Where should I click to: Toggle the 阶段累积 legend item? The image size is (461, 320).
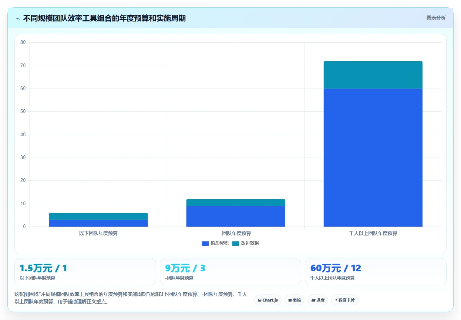click(x=215, y=243)
